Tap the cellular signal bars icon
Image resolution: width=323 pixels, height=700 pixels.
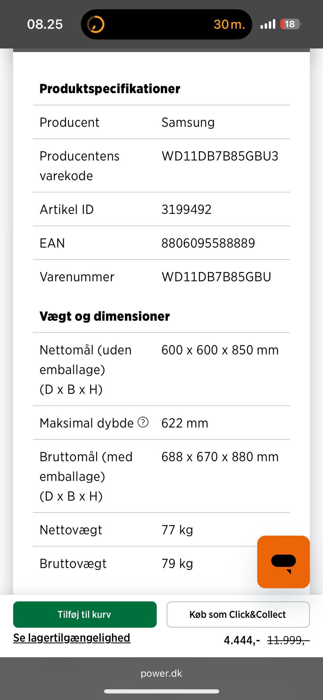click(x=268, y=24)
